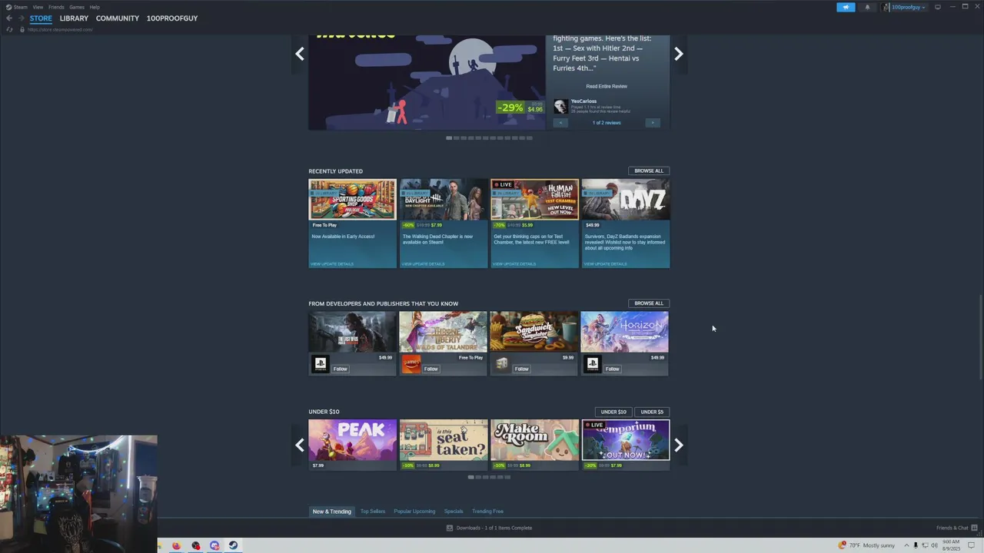Screen dimensions: 984x553
Task: Open Steam icon in Windows taskbar
Action: coord(232,545)
